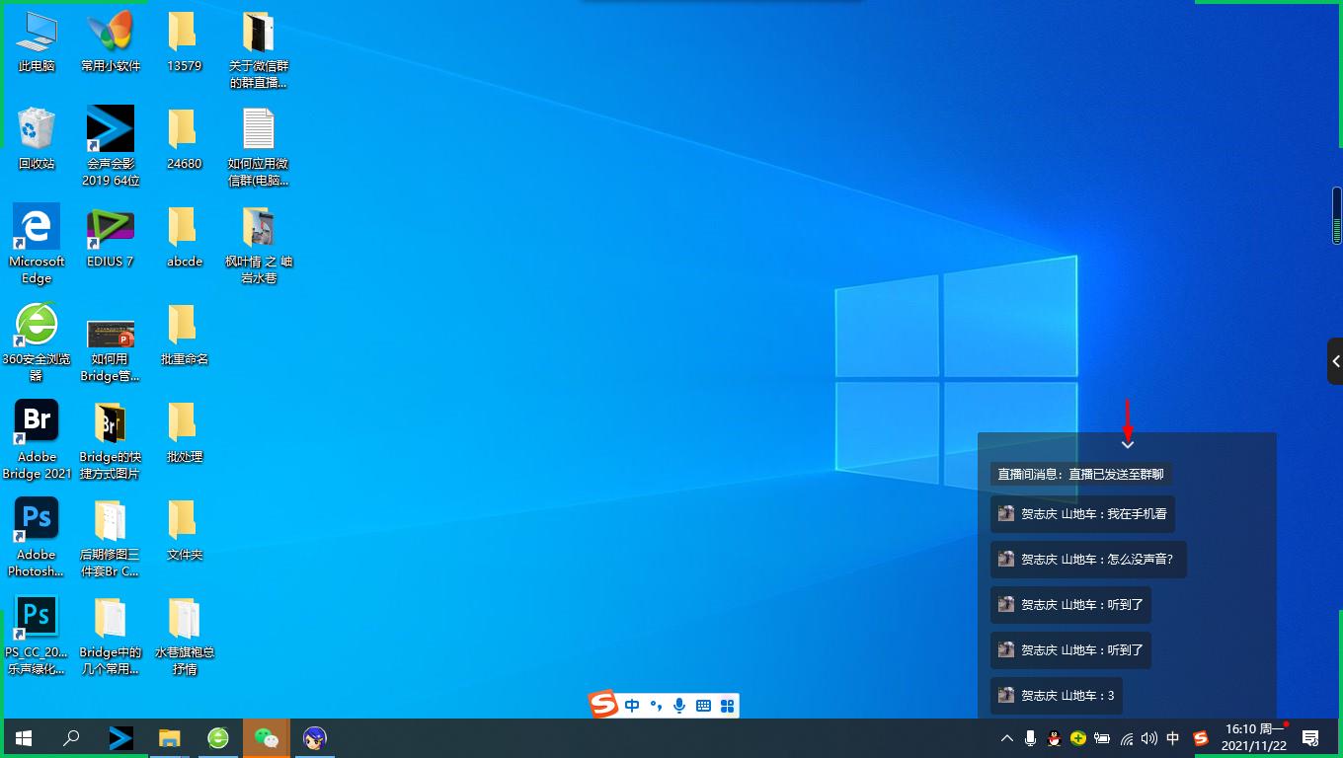Screen dimensions: 1343x758
Task: Open 360 browser from the taskbar
Action: 217,738
